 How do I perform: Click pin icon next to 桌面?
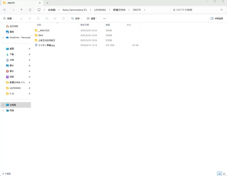[x=30, y=49]
